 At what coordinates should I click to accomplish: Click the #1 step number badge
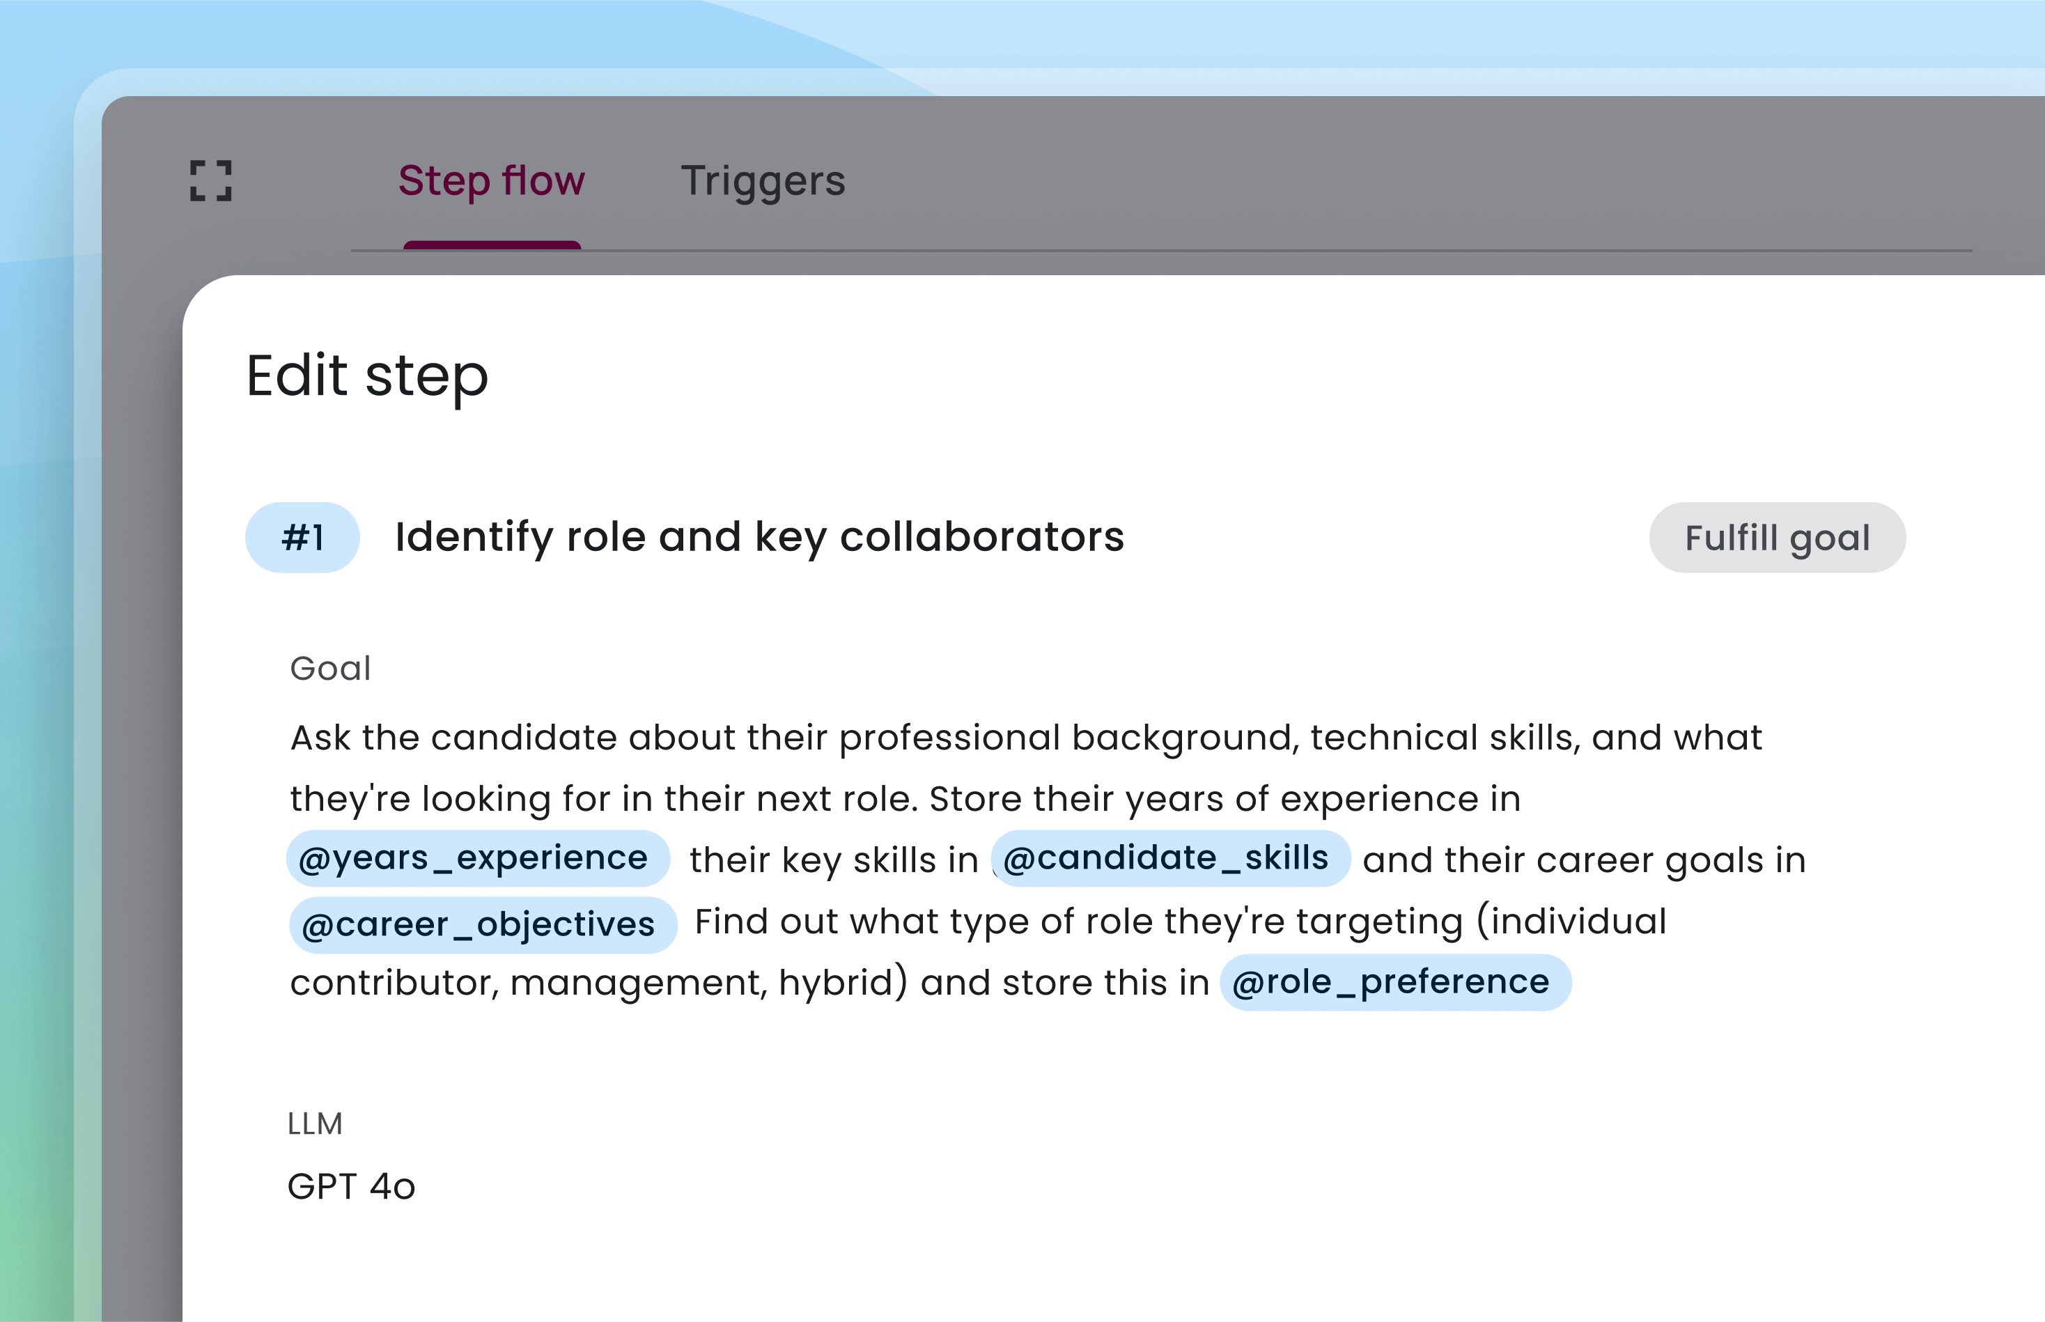[302, 538]
